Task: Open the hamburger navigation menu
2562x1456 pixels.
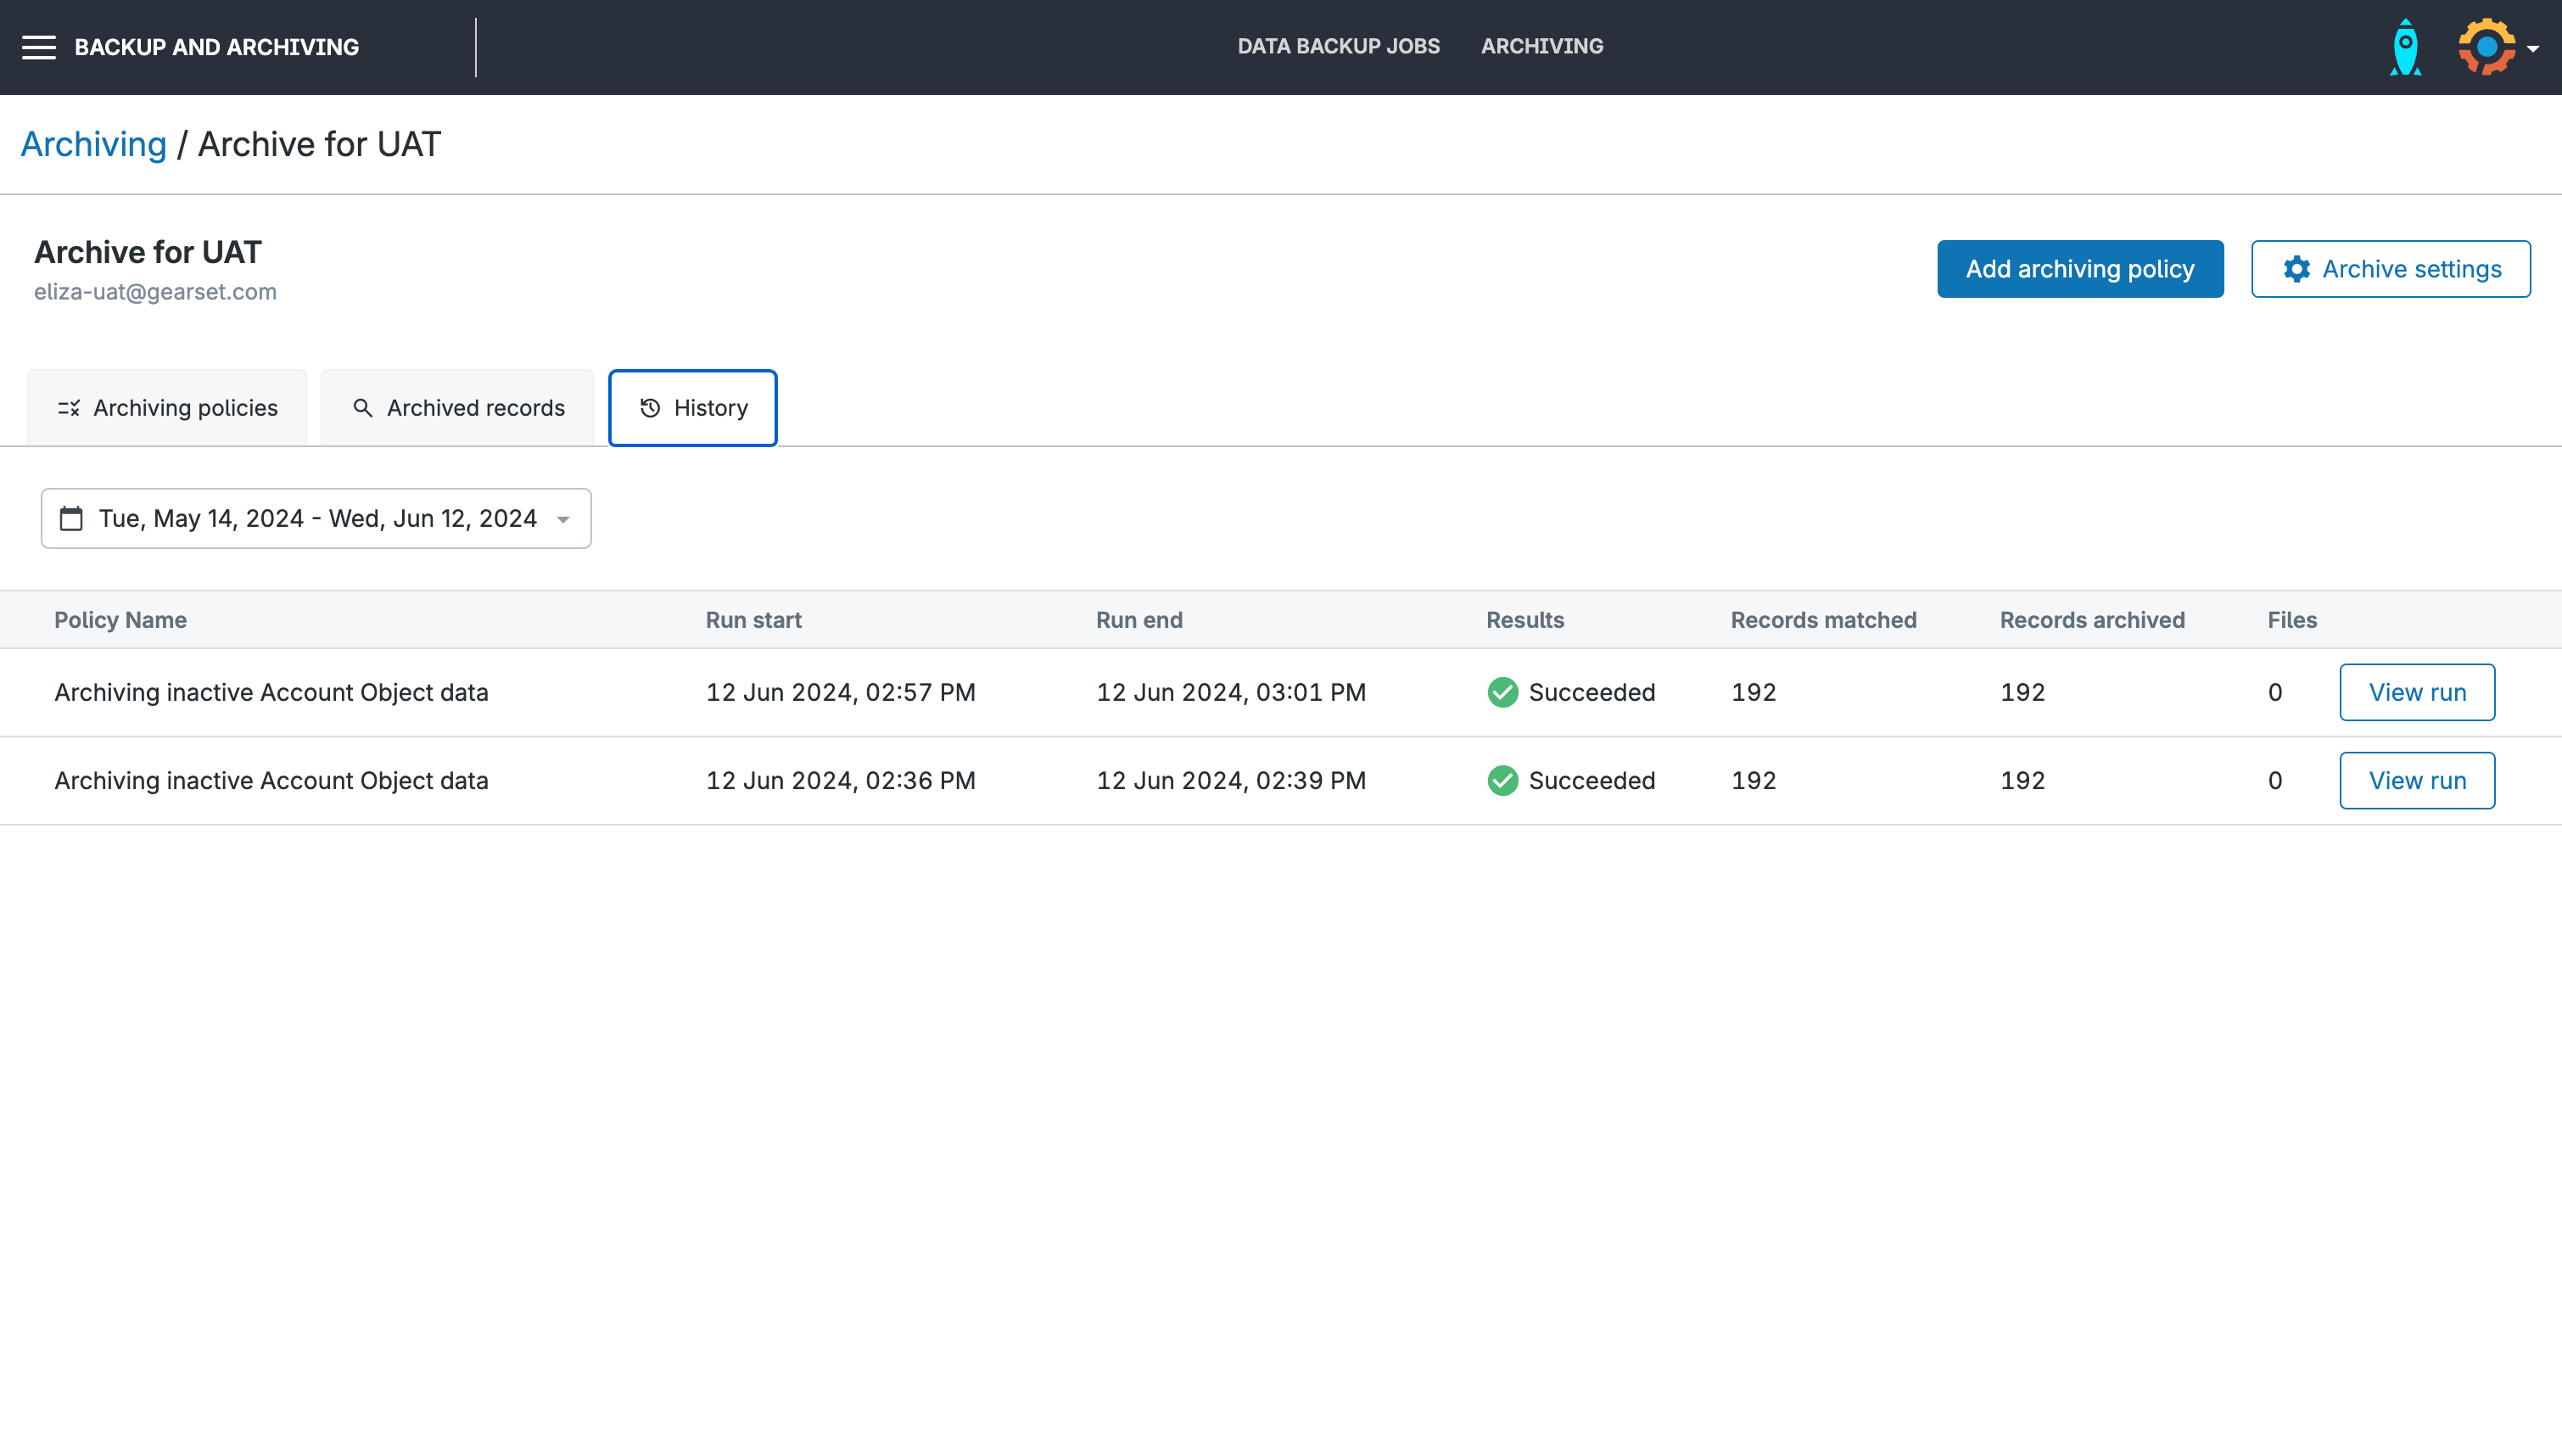Action: (39, 47)
